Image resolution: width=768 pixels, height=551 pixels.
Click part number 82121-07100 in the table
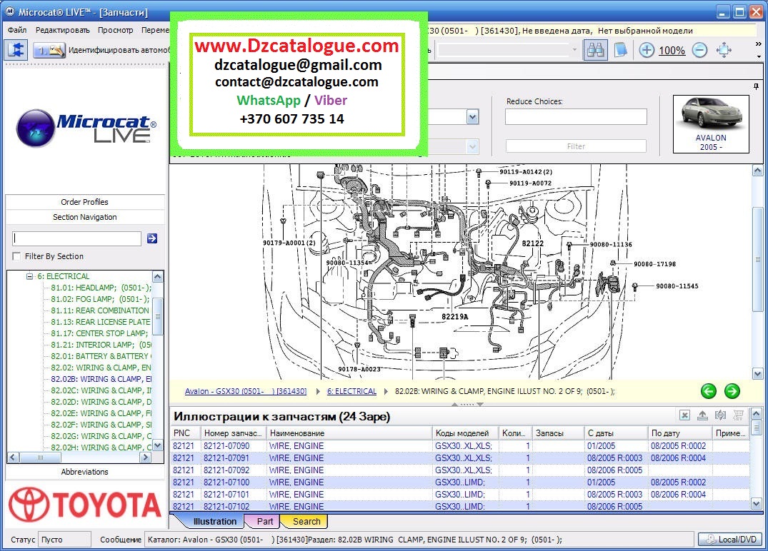click(x=226, y=482)
